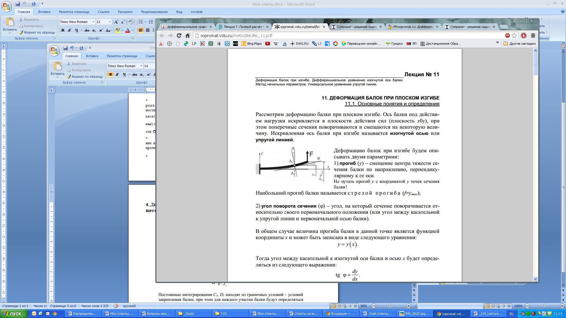566x318 pixels.
Task: Toggle subscript in Мои ответы.docx ribbon
Action: (x=94, y=30)
